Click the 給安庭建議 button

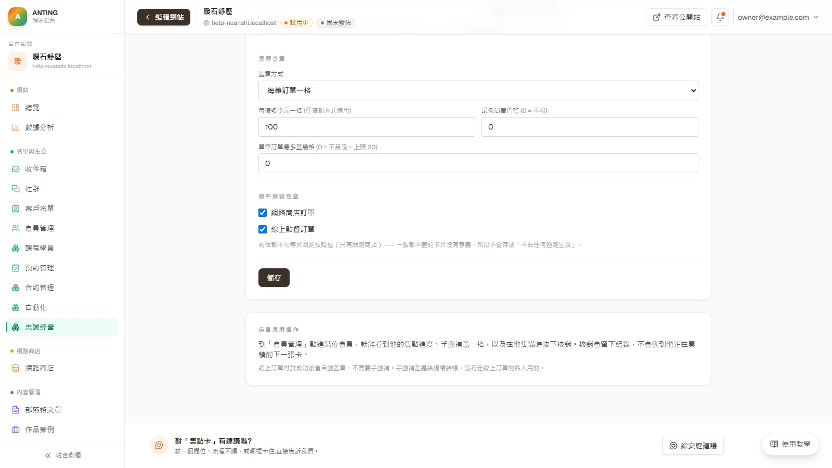[693, 446]
